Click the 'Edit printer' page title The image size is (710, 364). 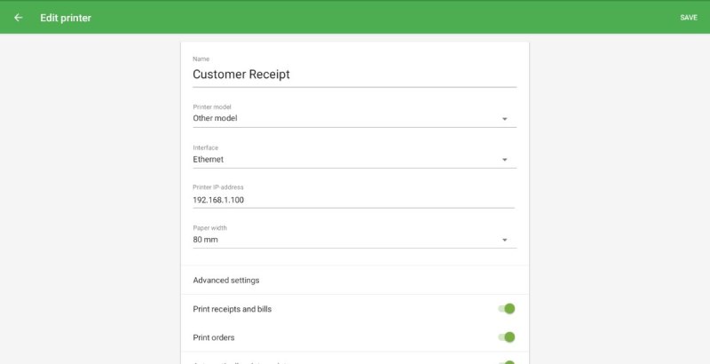(66, 18)
